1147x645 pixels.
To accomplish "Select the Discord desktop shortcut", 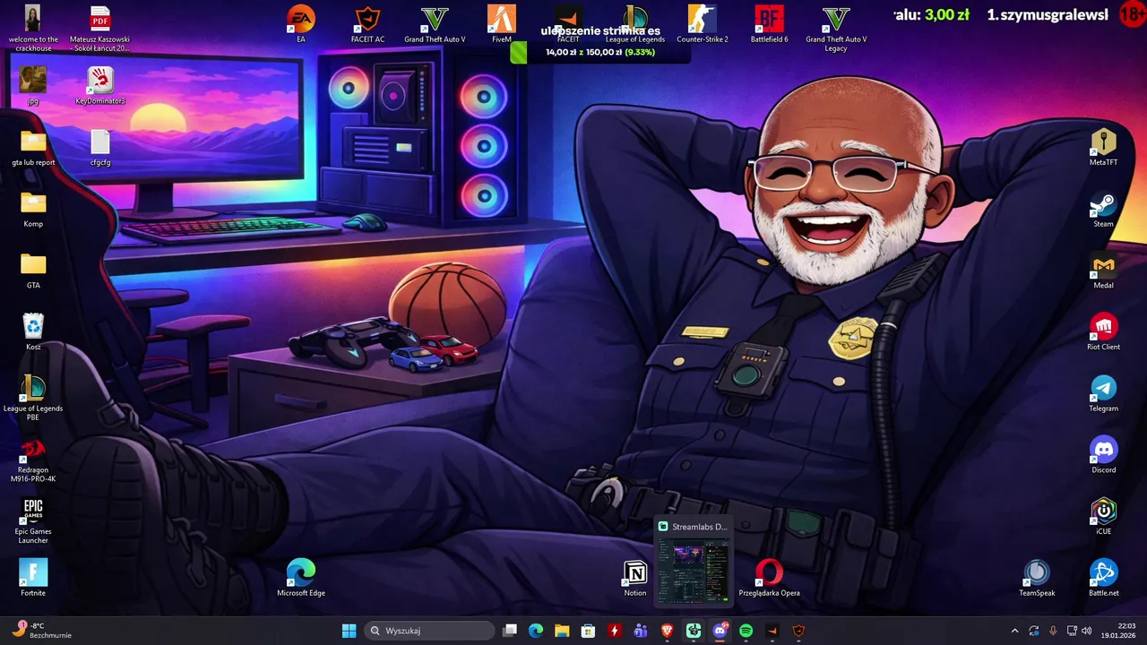I will pyautogui.click(x=1103, y=454).
